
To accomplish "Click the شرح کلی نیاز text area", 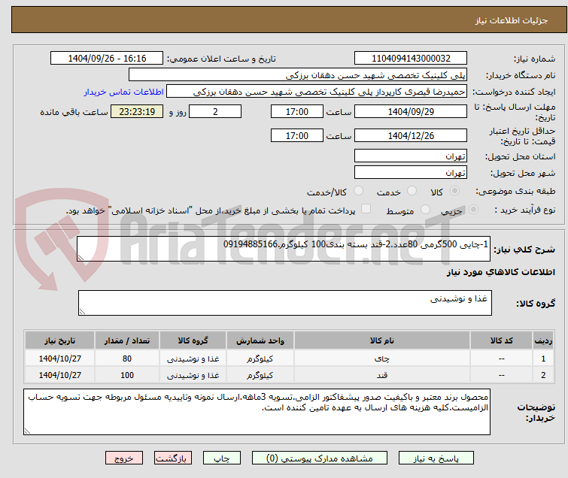I will click(284, 249).
